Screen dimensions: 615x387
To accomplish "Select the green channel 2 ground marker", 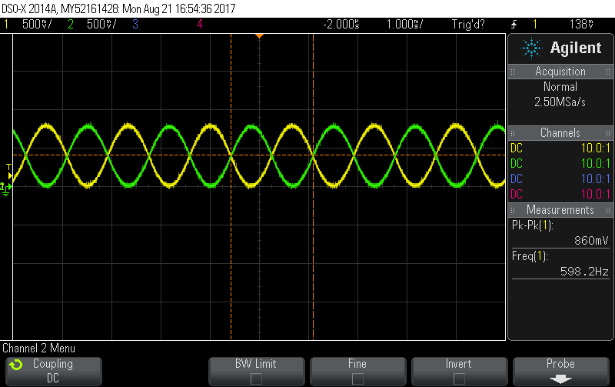I will [5, 188].
